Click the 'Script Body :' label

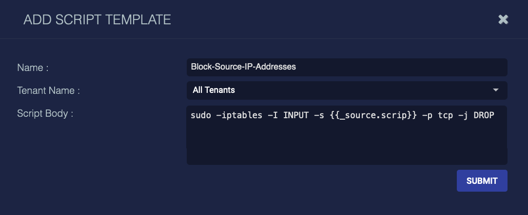pos(45,114)
